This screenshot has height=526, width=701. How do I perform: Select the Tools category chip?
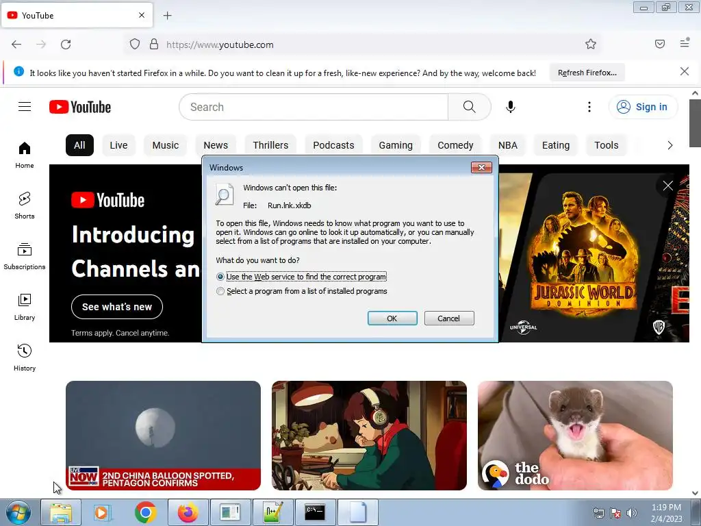click(x=607, y=145)
